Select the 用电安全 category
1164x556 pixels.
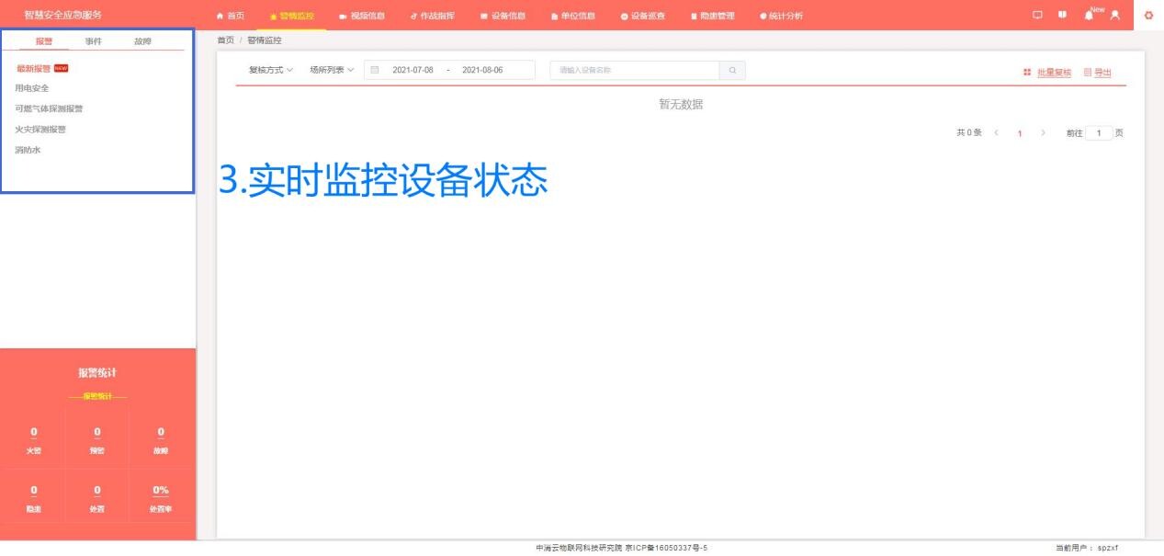point(32,88)
